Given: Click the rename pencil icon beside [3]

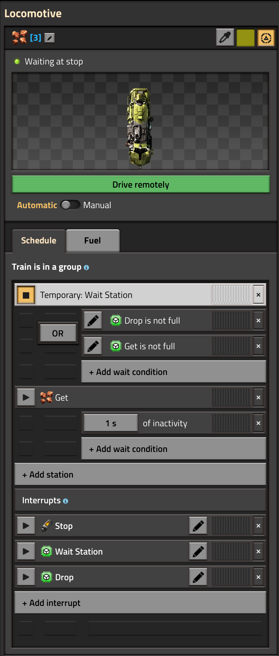Looking at the screenshot, I should coord(49,38).
